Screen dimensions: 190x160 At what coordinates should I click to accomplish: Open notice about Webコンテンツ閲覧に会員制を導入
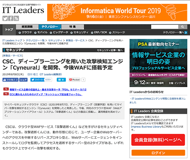tap(158, 100)
